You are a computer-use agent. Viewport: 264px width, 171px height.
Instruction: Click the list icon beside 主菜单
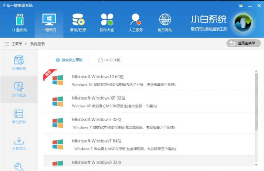click(7, 44)
